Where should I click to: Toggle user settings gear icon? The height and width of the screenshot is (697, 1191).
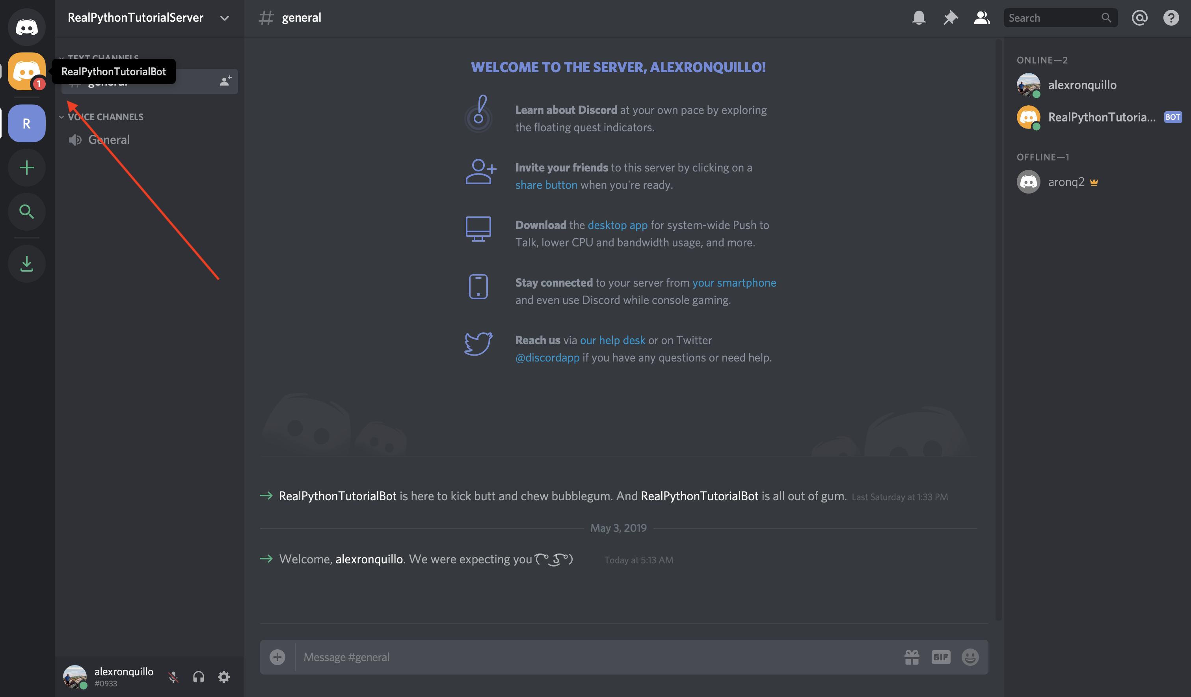click(224, 676)
